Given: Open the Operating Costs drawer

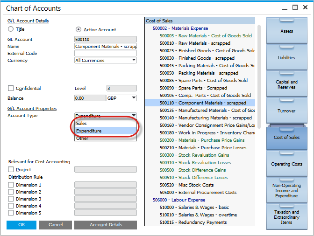Looking at the screenshot, I should pyautogui.click(x=286, y=164).
